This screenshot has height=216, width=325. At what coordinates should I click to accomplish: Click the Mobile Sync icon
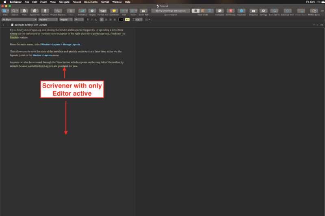[x=314, y=11]
